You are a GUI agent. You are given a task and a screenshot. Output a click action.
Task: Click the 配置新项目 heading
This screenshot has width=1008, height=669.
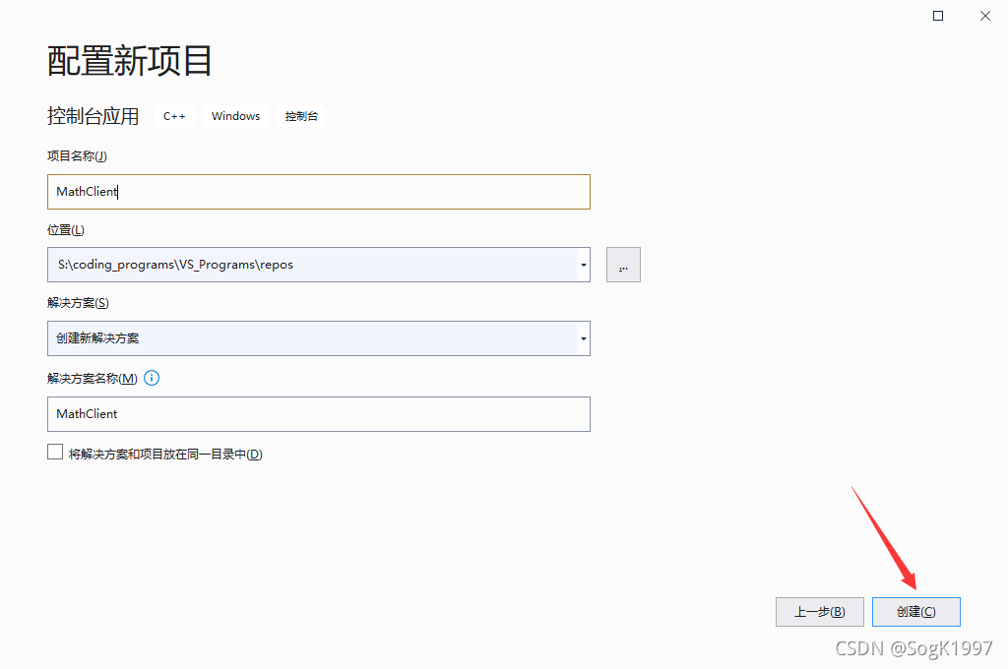coord(129,61)
